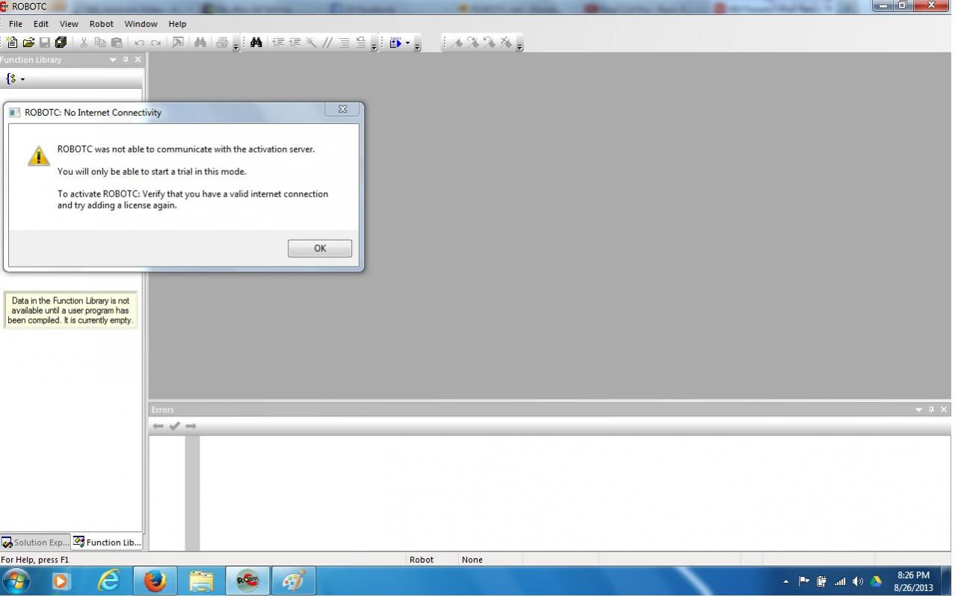Open the Window menu
The image size is (955, 597).
(140, 24)
